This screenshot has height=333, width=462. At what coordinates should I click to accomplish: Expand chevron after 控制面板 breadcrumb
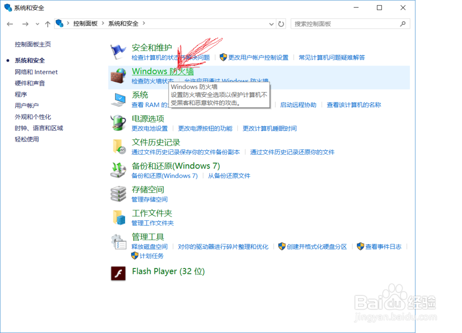click(x=103, y=23)
